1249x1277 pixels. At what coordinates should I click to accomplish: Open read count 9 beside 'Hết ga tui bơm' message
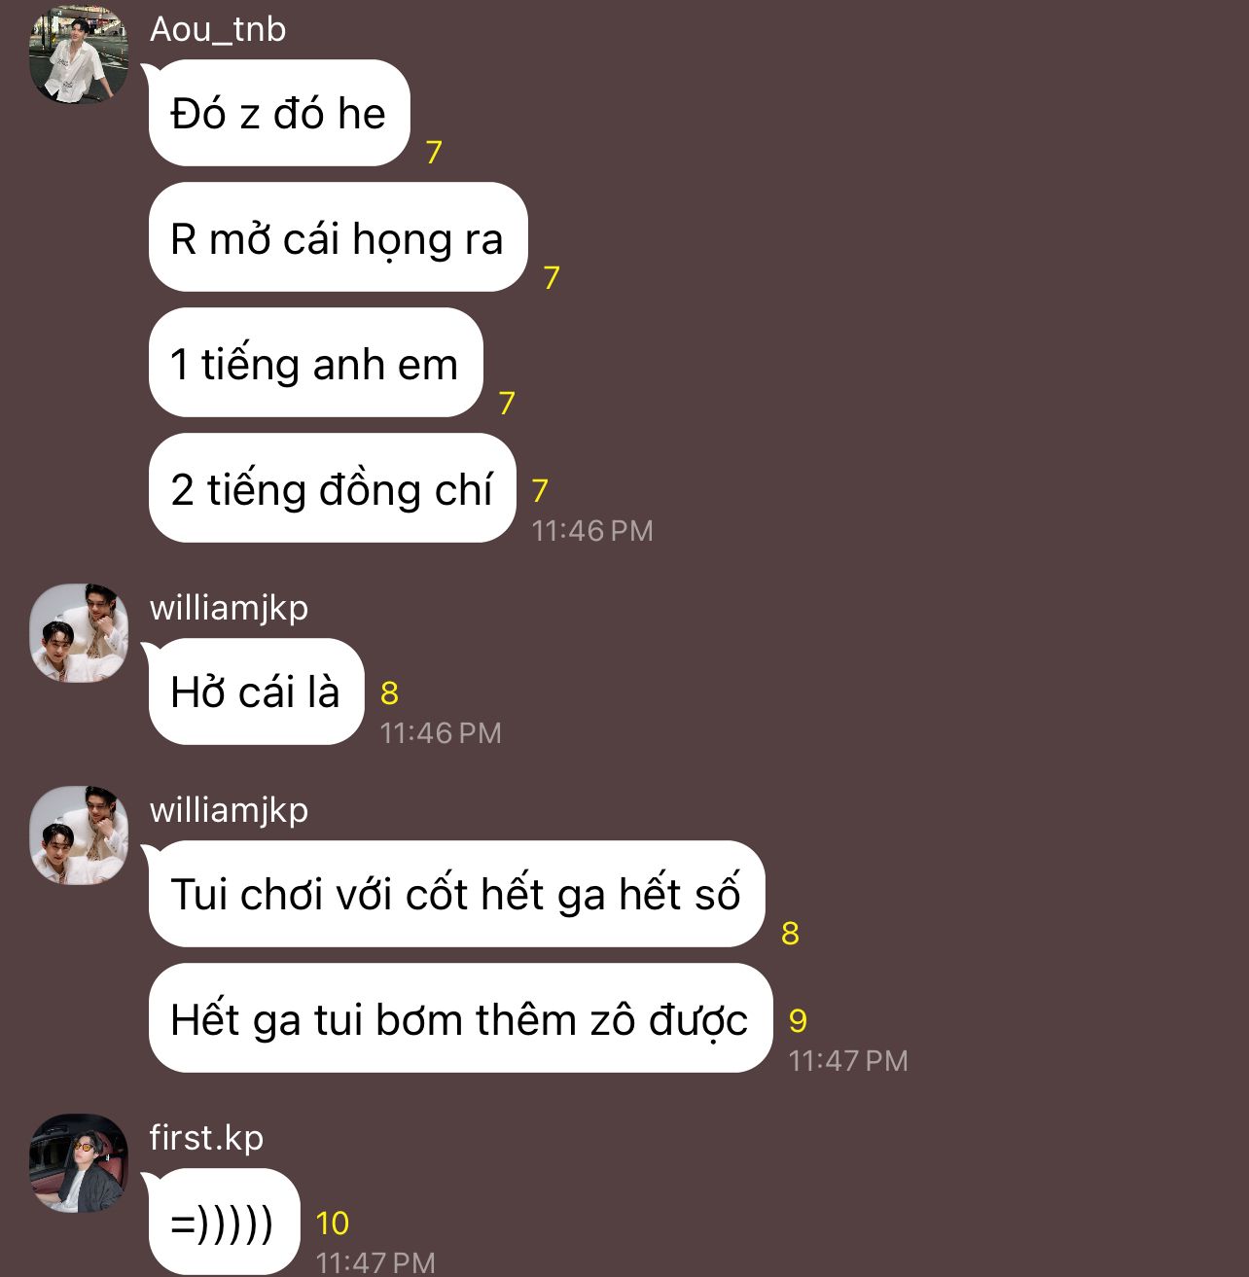click(798, 1020)
